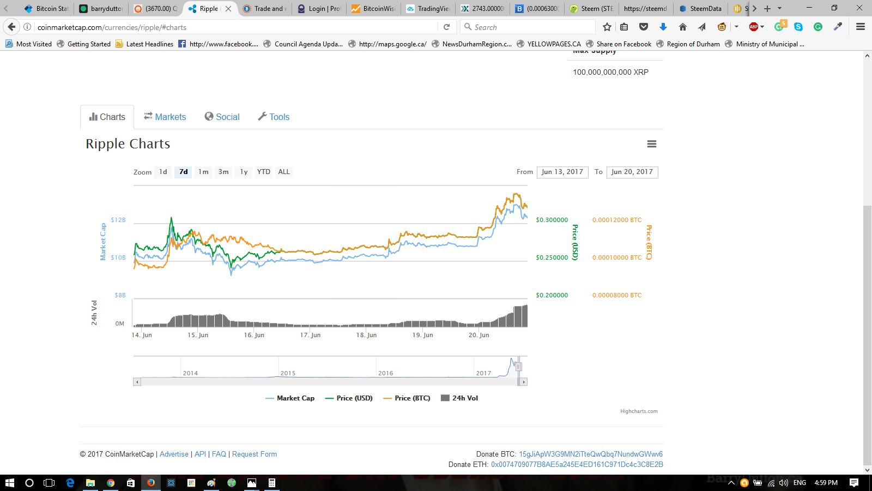Expand the tab list dropdown arrow
Image resolution: width=872 pixels, height=491 pixels.
(x=779, y=8)
